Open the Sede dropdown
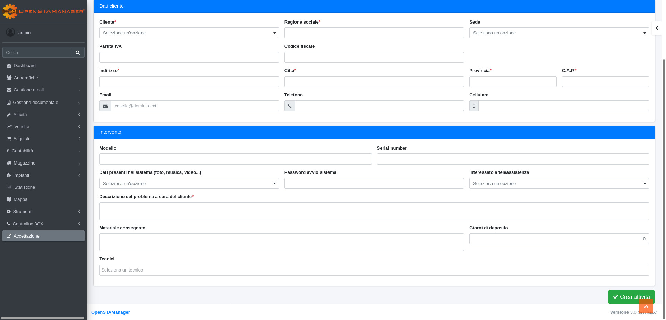Image resolution: width=666 pixels, height=320 pixels. [x=559, y=33]
